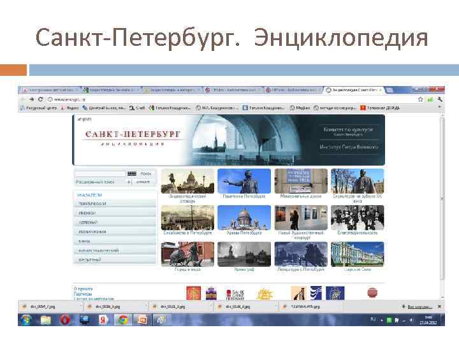
Task: Click the Поиск search button
Action: (x=146, y=174)
